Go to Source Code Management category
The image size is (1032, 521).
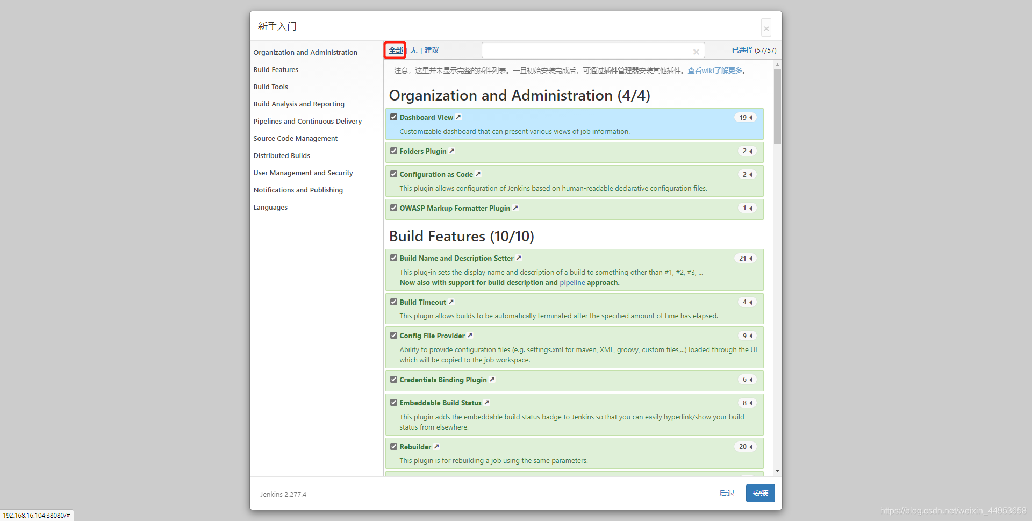(x=296, y=138)
